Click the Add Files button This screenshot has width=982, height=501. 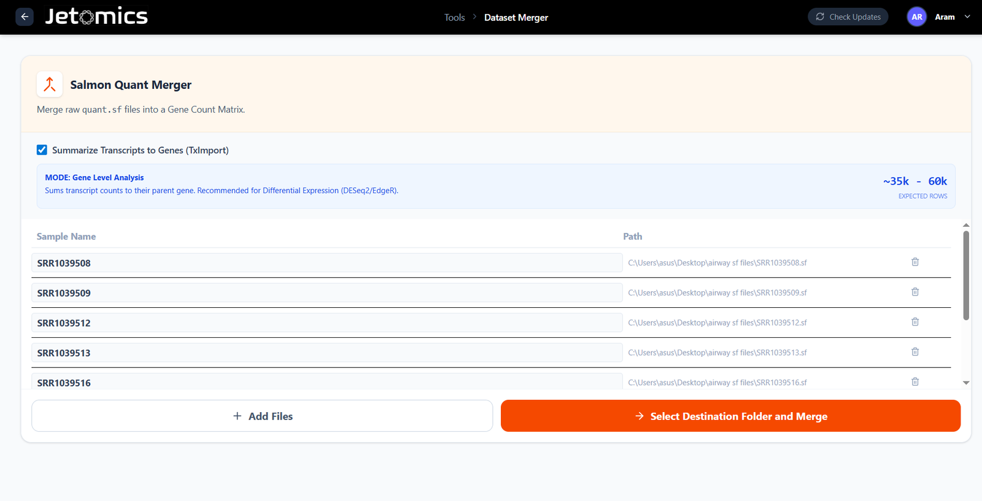pyautogui.click(x=262, y=416)
